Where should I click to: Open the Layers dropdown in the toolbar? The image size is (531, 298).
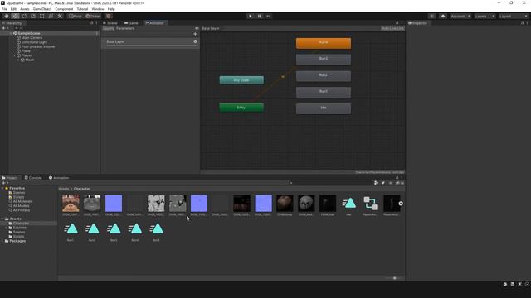click(485, 17)
